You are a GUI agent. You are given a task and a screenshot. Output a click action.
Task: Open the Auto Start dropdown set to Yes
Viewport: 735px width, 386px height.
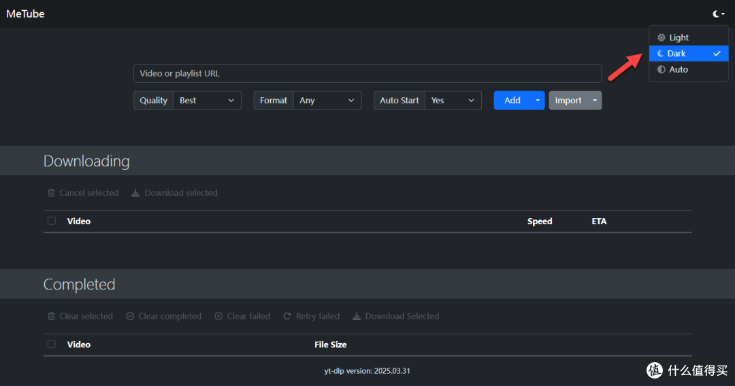coord(453,101)
